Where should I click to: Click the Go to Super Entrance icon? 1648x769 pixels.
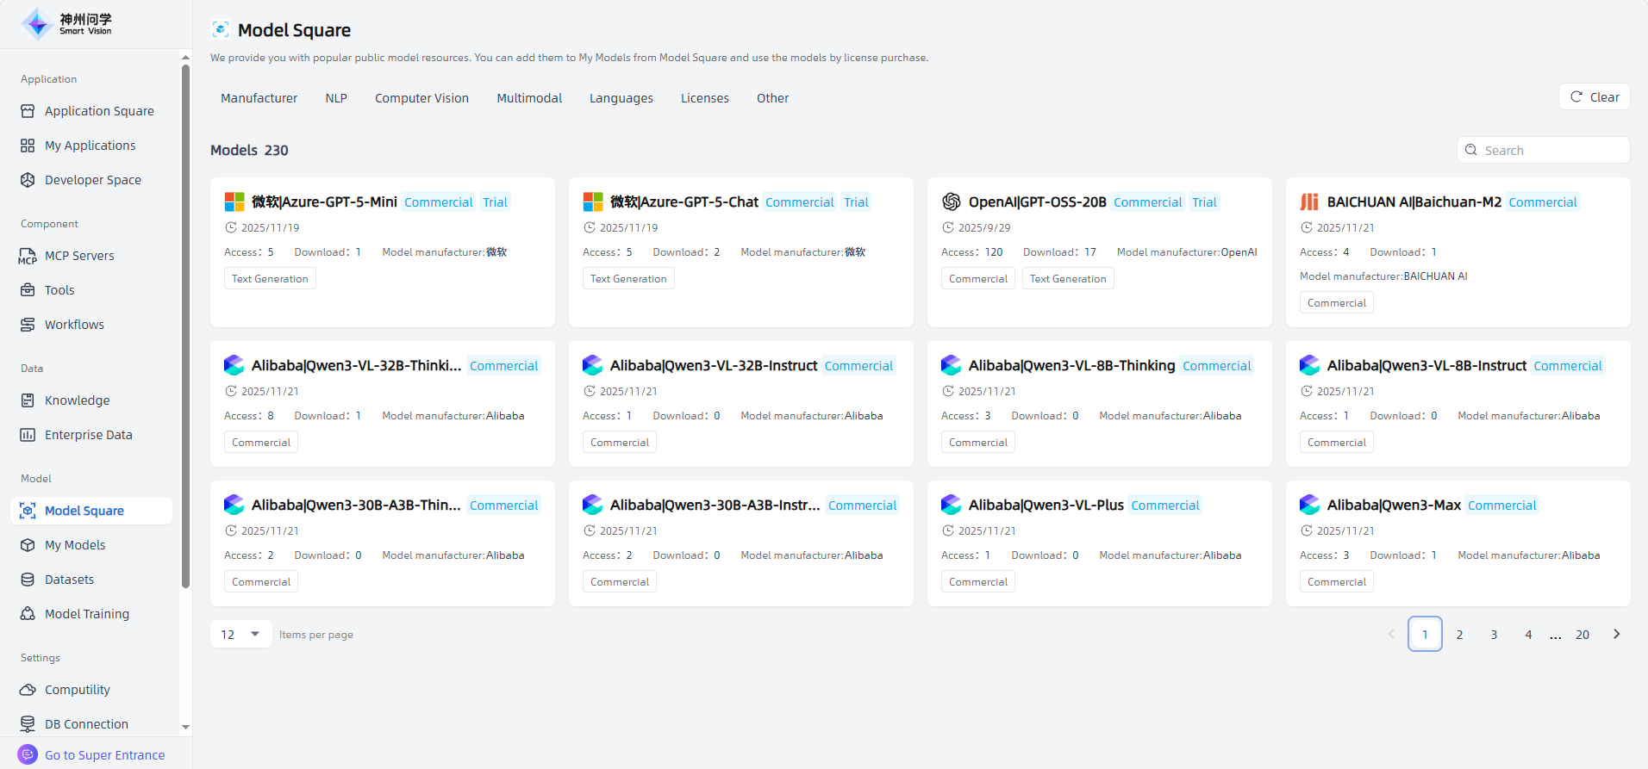[28, 754]
